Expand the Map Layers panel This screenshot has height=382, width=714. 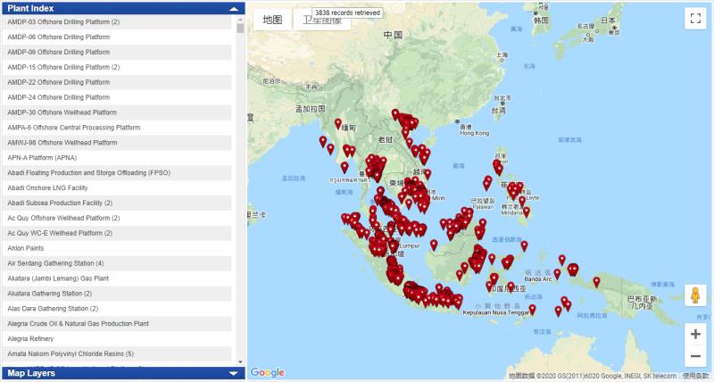(234, 374)
